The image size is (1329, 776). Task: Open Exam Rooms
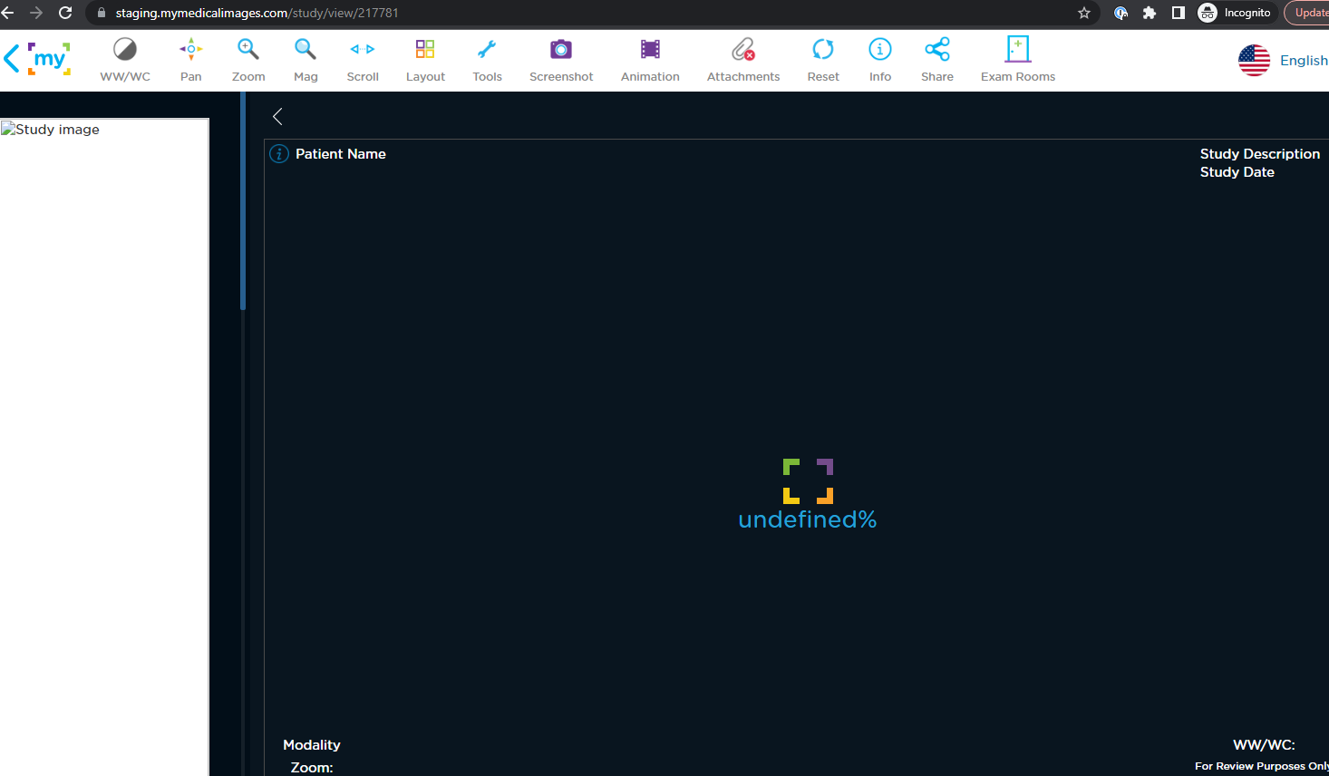pyautogui.click(x=1018, y=60)
